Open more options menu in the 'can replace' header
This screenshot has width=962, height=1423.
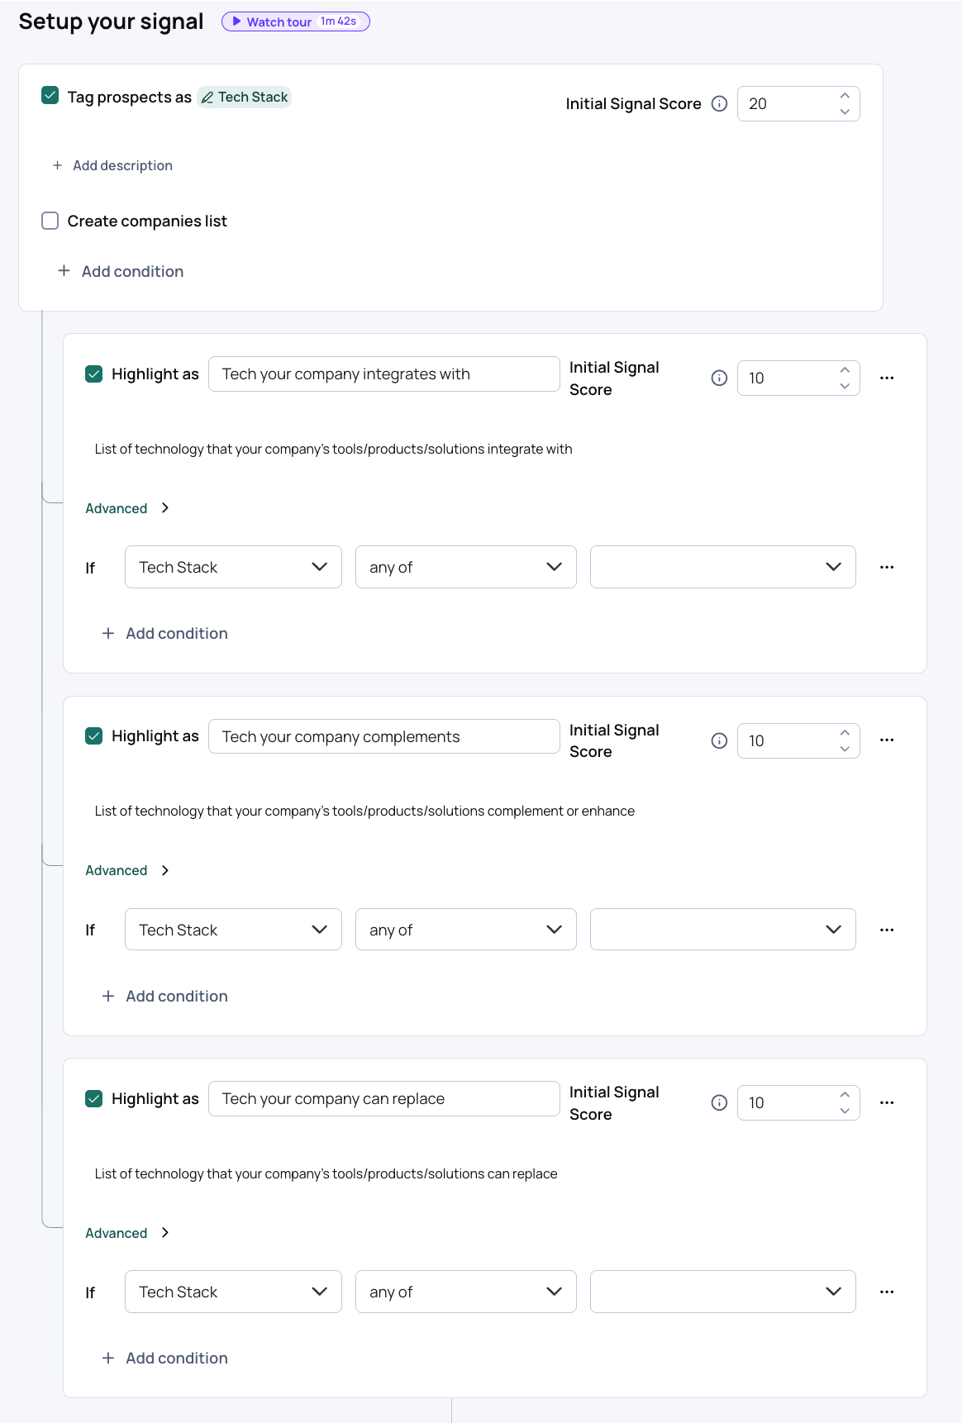(887, 1102)
